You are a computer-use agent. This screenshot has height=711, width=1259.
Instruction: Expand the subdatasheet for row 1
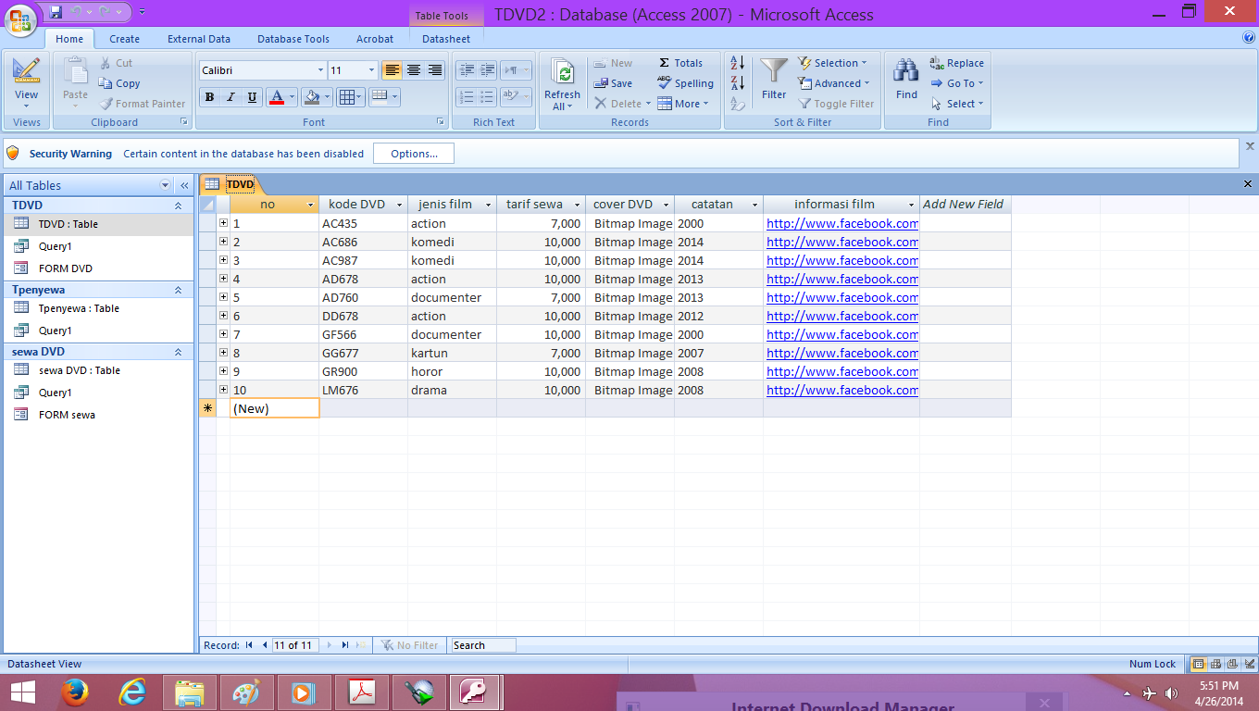(x=223, y=223)
